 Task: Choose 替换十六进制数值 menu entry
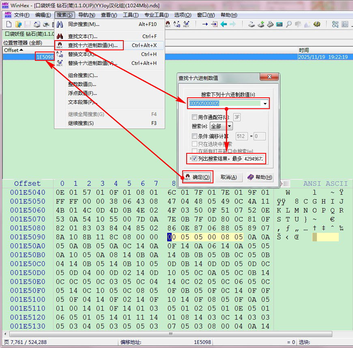[x=93, y=63]
